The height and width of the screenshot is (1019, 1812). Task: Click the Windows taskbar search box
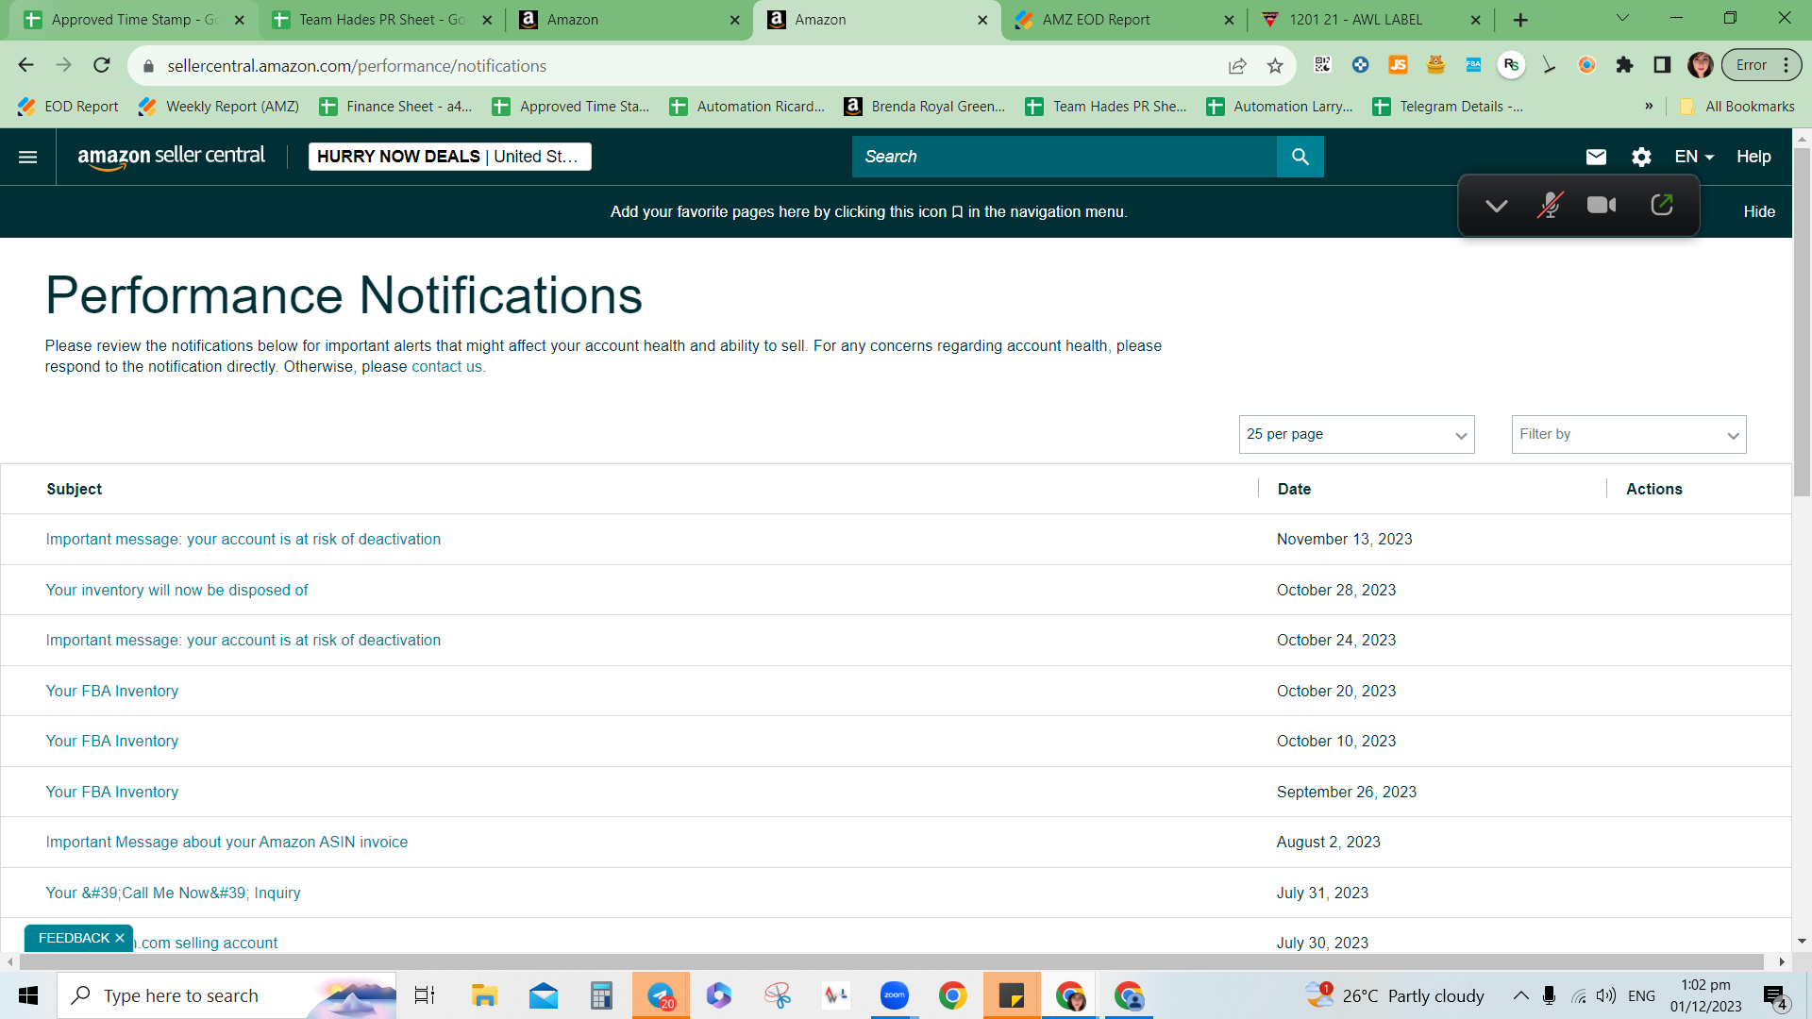[x=226, y=995]
